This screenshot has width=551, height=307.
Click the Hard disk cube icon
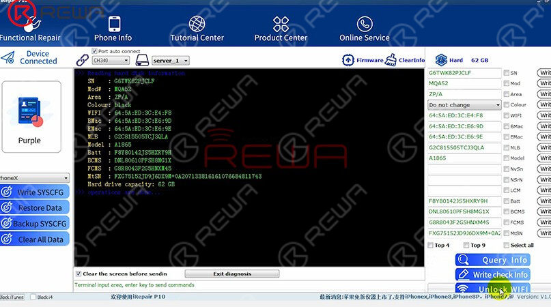(x=441, y=60)
